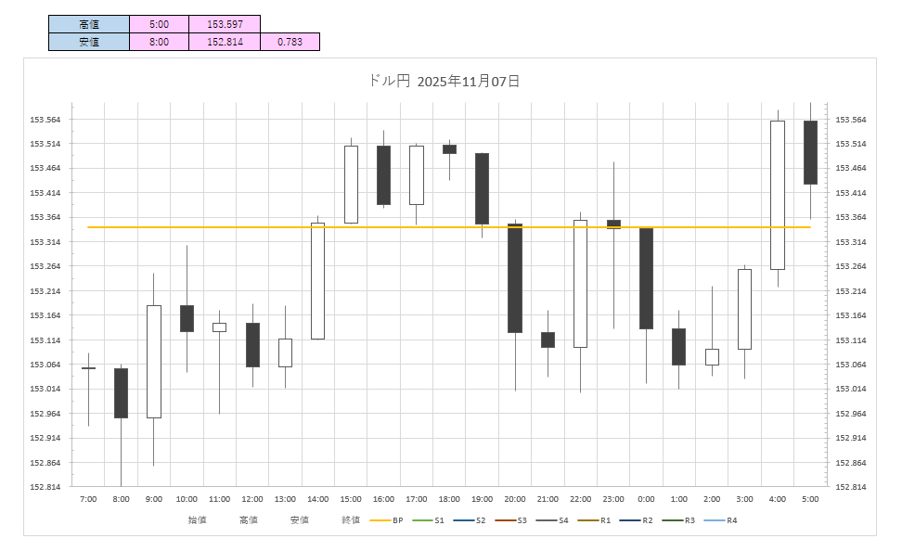Image resolution: width=915 pixels, height=551 pixels.
Task: Click the white candlestick at 14:00
Action: (x=317, y=283)
